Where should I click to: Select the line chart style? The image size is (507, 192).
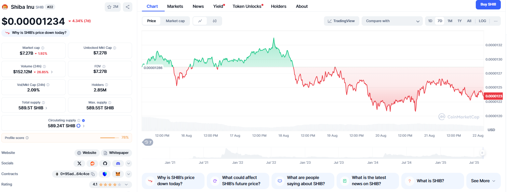pos(200,21)
